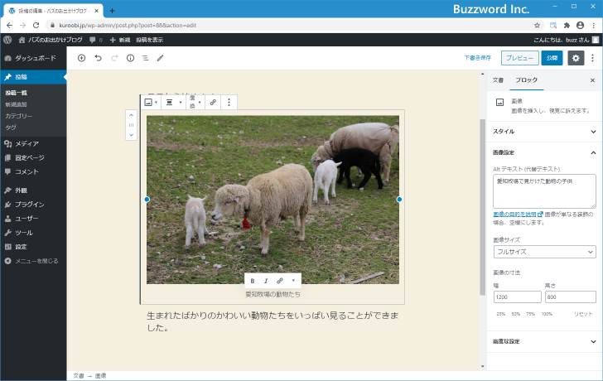Click 下書き保存 to save draft
This screenshot has height=381, width=603.
[x=478, y=58]
